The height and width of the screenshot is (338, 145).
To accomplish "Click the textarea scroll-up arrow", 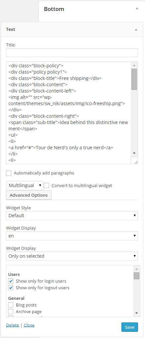I will click(134, 65).
